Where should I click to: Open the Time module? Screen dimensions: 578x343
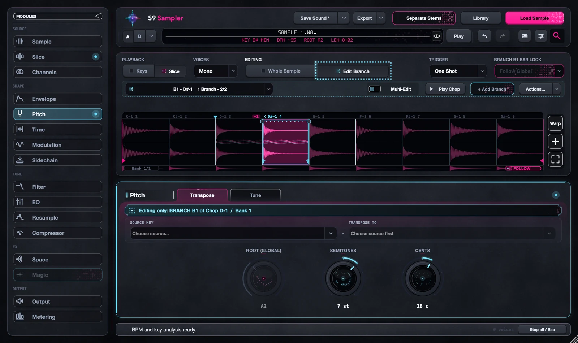click(58, 130)
